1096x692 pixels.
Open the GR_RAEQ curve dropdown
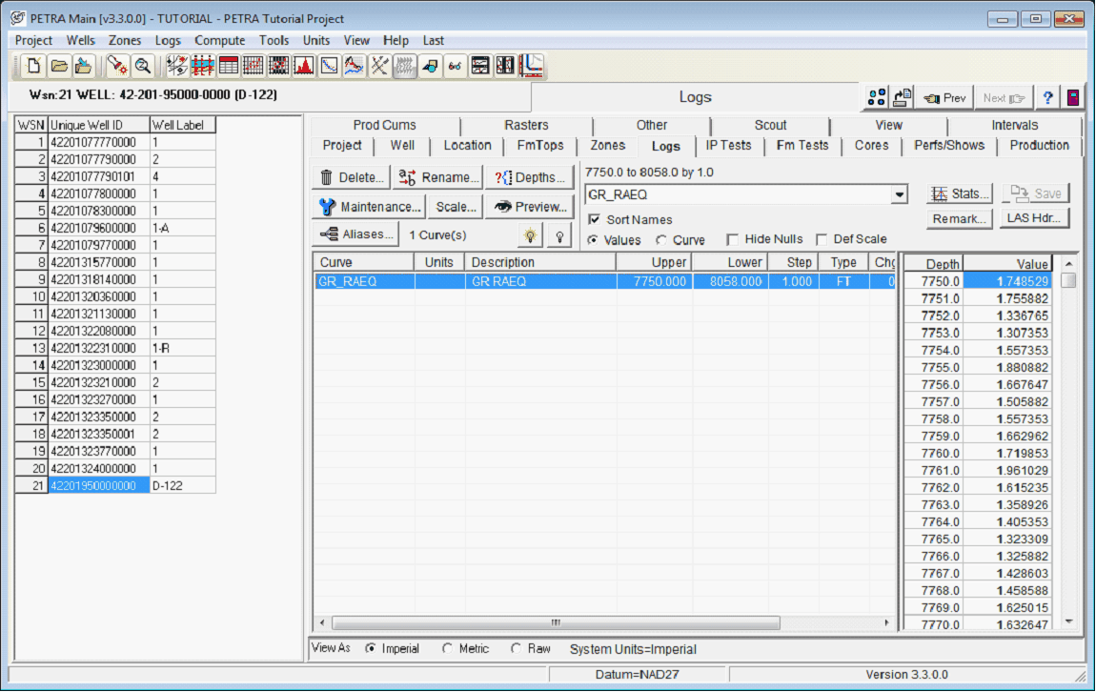pos(897,193)
